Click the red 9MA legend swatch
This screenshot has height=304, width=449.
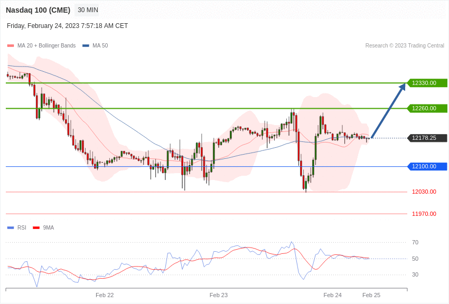pyautogui.click(x=36, y=227)
